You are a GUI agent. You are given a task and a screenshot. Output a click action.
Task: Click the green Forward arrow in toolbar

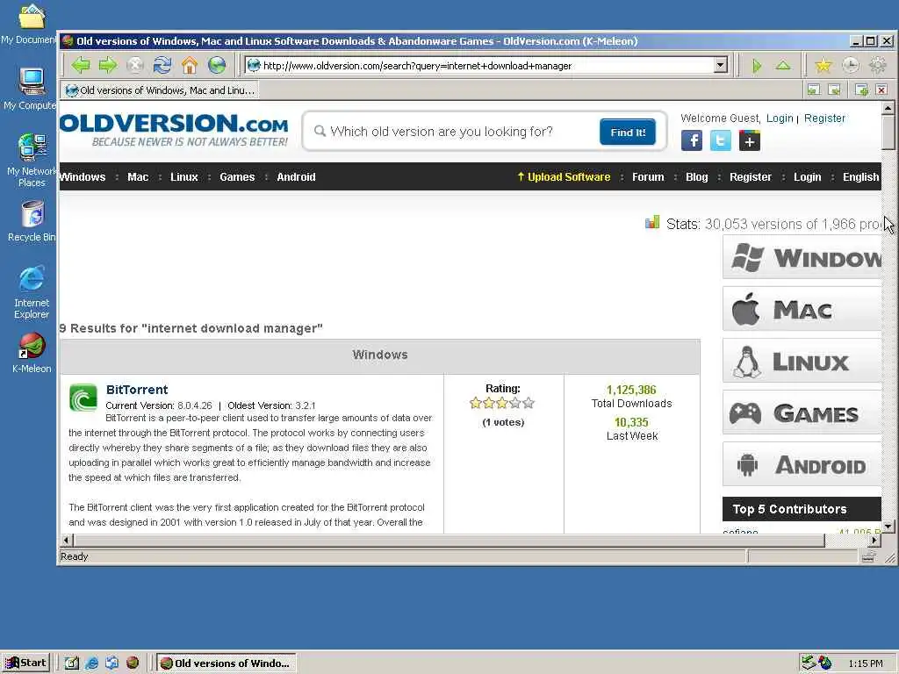[x=107, y=65]
